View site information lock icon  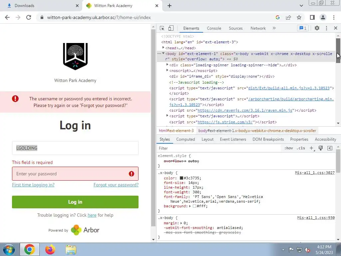click(x=42, y=17)
